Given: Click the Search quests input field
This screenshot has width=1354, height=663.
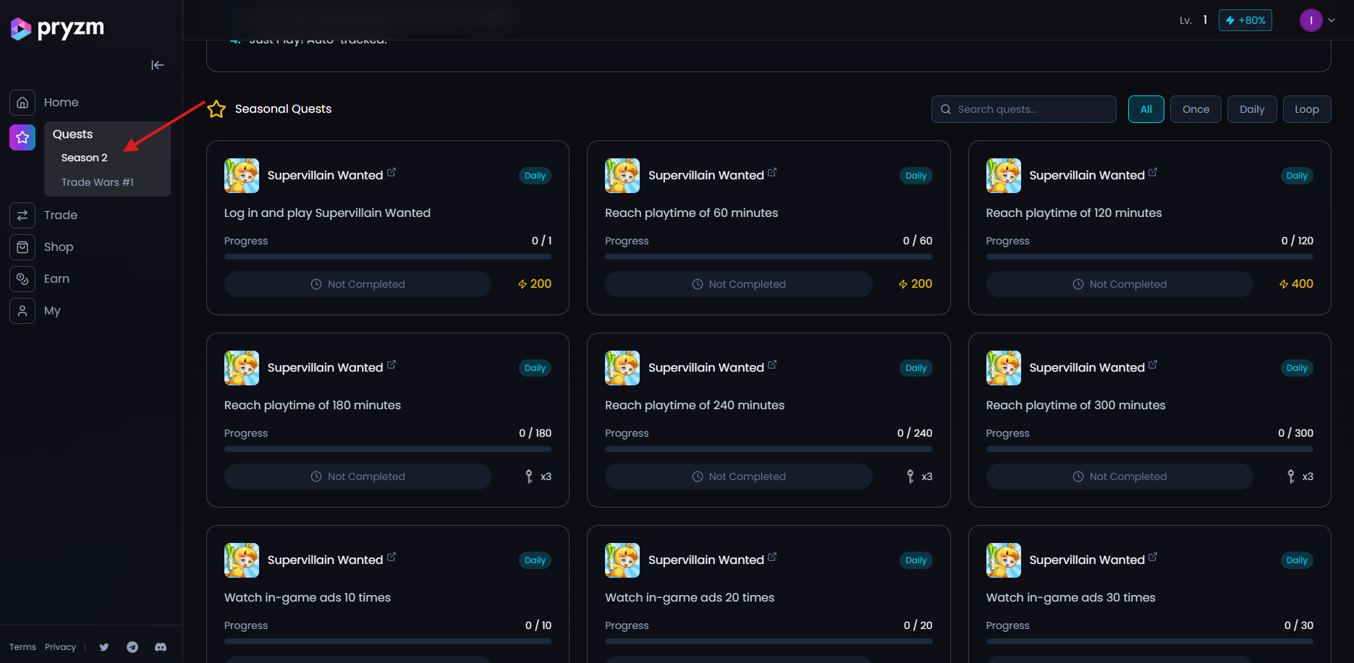Looking at the screenshot, I should click(x=1031, y=109).
